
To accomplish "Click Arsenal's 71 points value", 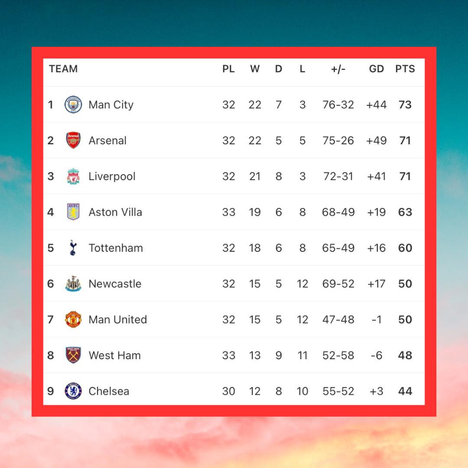I will [x=405, y=140].
